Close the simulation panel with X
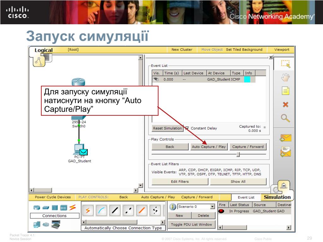This screenshot has height=242, width=323. click(271, 57)
